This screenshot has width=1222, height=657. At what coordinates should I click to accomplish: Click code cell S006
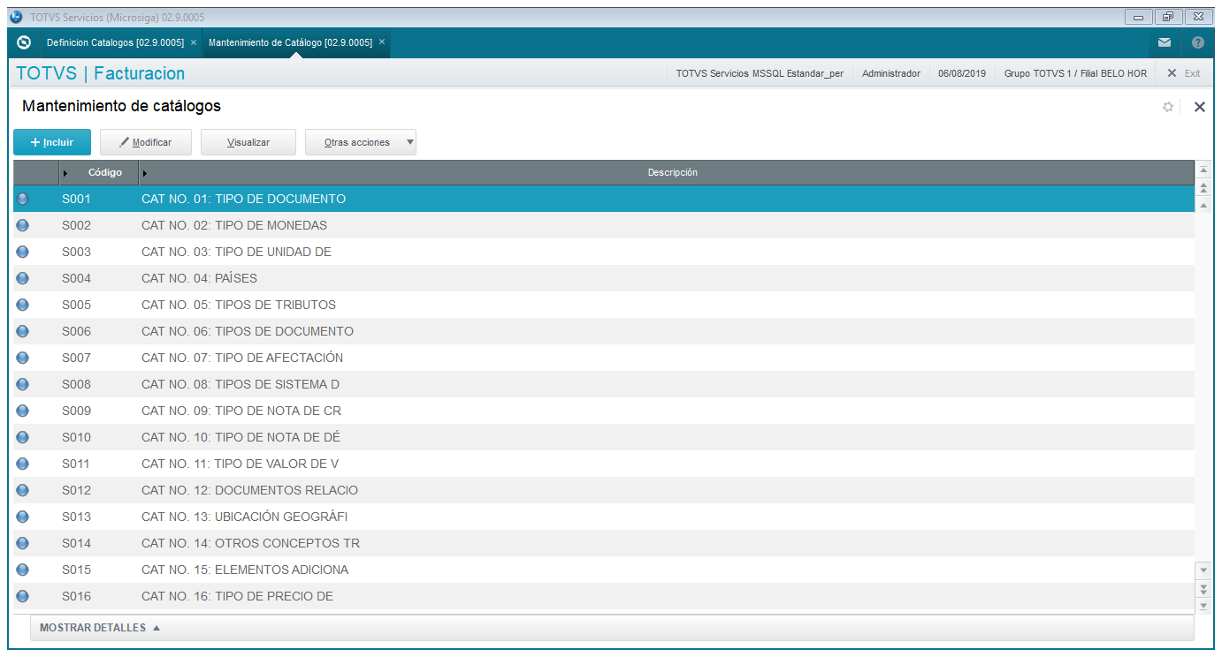click(76, 331)
